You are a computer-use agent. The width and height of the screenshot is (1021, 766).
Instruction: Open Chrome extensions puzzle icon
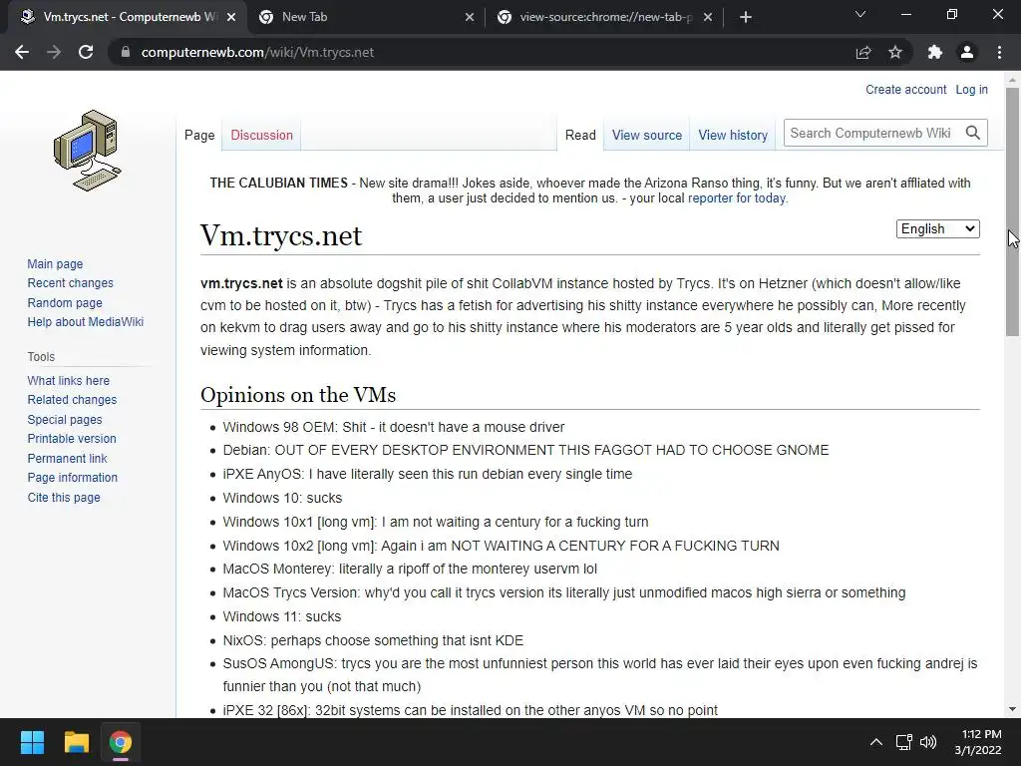(x=934, y=52)
